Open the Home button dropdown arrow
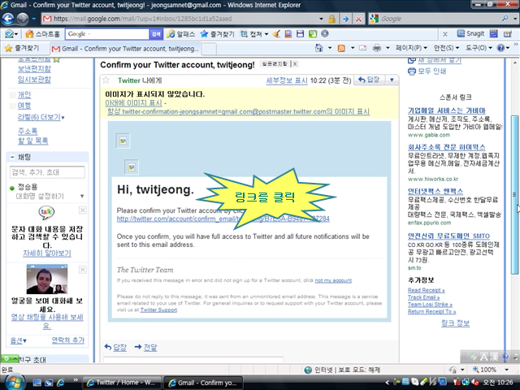 (330, 48)
